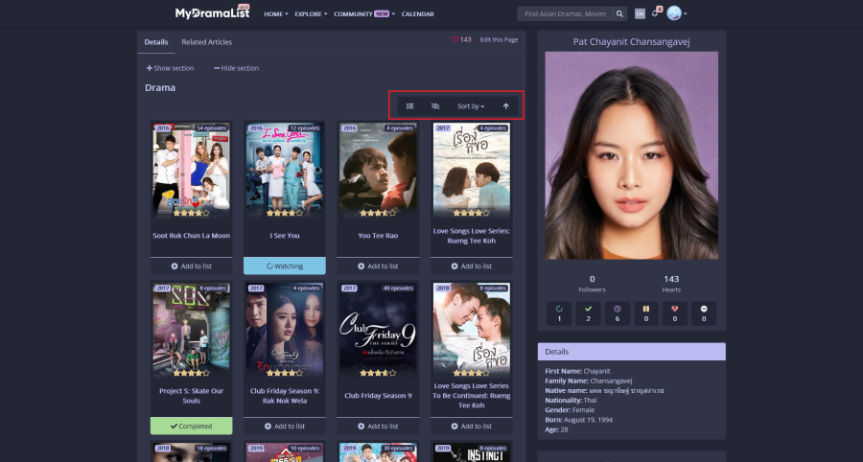Click the search magnifier icon
This screenshot has width=863, height=462.
(x=619, y=14)
